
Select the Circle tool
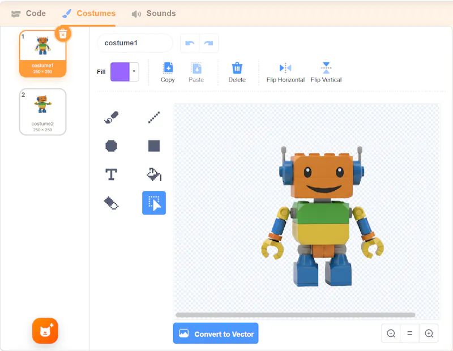point(111,146)
